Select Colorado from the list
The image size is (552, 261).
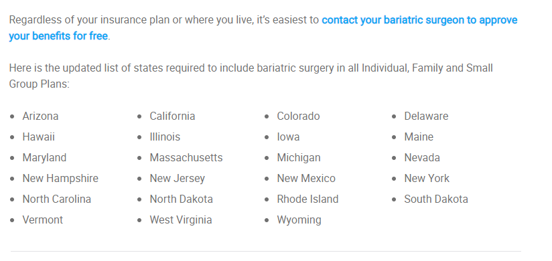click(x=298, y=116)
